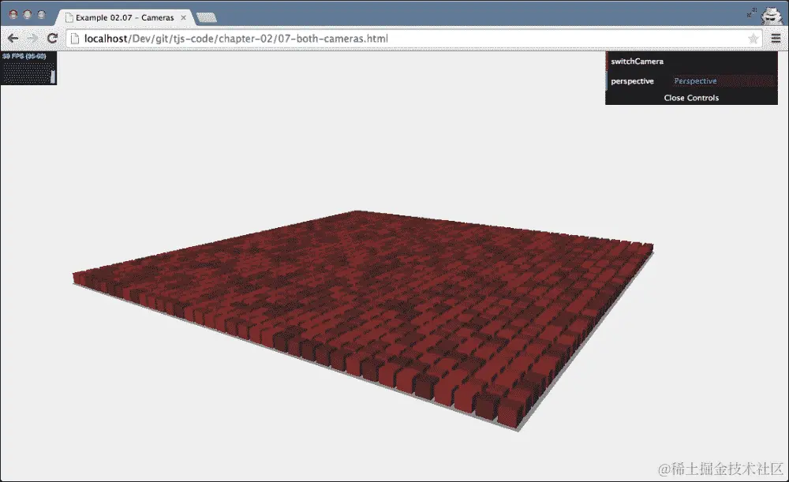Go forward with the browser forward arrow
This screenshot has width=789, height=482.
point(32,38)
